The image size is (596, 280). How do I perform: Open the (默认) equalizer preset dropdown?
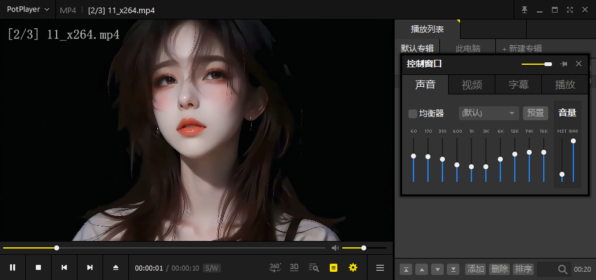(489, 113)
